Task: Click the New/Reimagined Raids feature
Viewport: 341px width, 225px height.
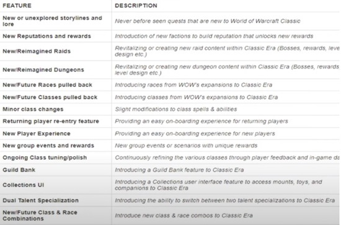Action: (x=37, y=51)
